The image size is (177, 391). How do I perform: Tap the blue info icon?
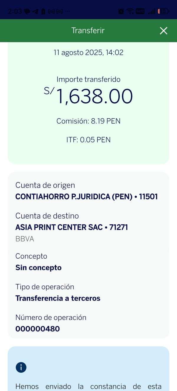[x=21, y=367]
